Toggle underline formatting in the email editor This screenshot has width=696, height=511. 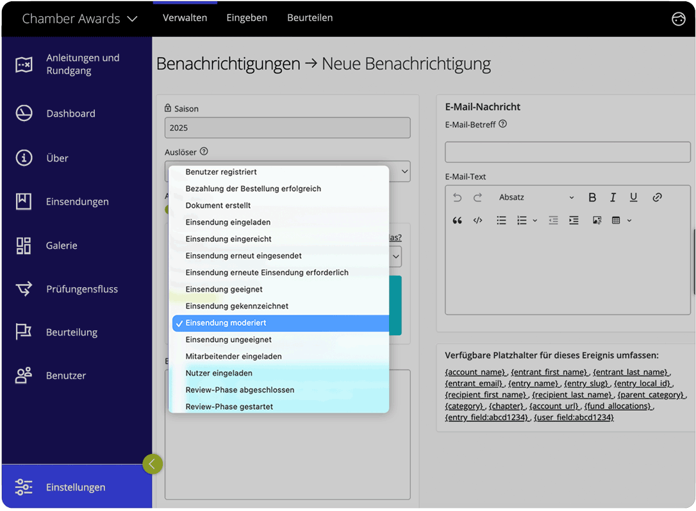pyautogui.click(x=633, y=197)
